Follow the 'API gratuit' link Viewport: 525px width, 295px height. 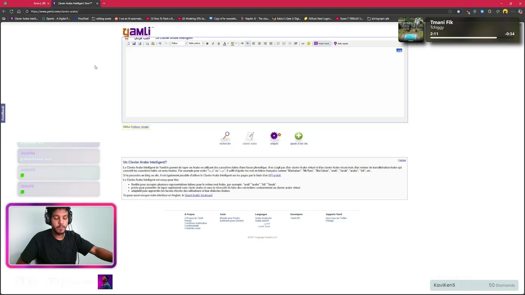coord(274,175)
